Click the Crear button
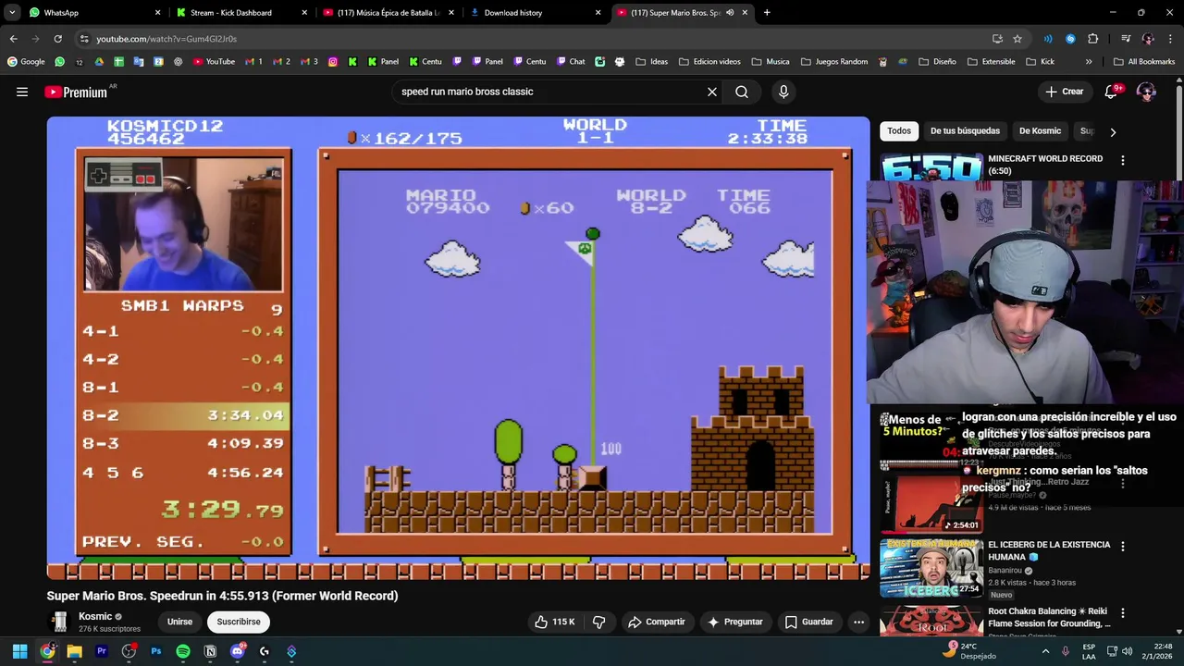Screen dimensions: 1184x666 tap(1064, 92)
